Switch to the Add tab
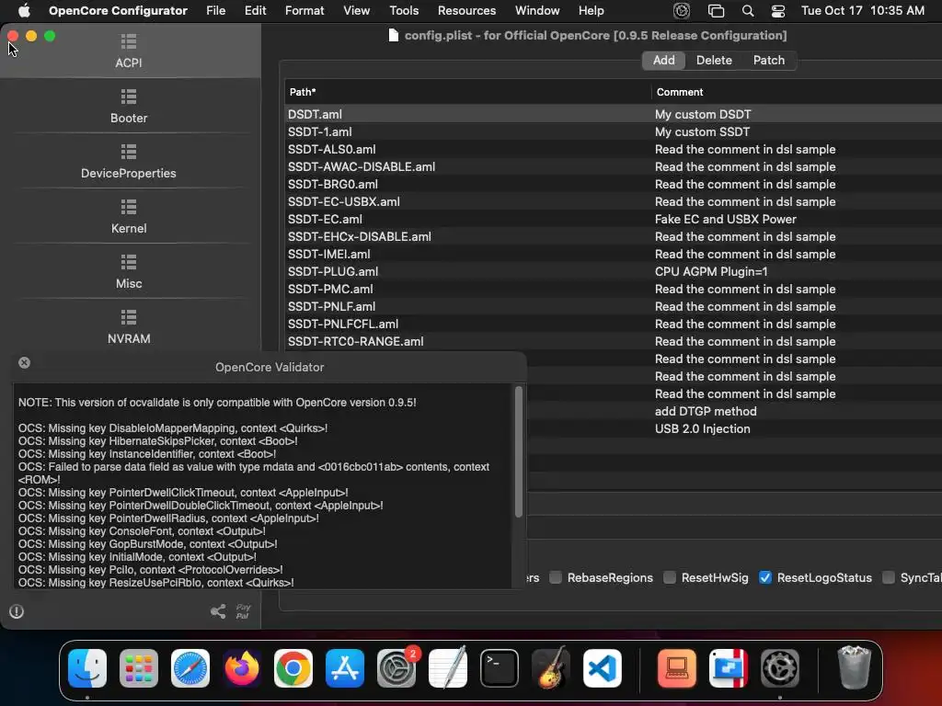Image resolution: width=942 pixels, height=706 pixels. [664, 60]
